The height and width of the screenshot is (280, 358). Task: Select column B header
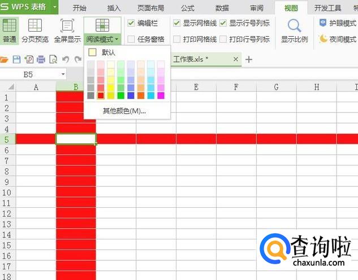[76, 87]
